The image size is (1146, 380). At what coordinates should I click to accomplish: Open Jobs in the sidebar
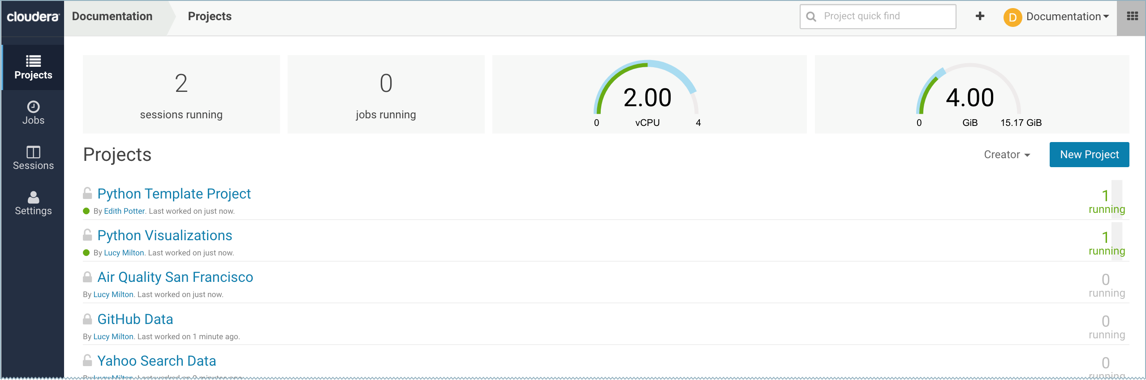click(33, 112)
